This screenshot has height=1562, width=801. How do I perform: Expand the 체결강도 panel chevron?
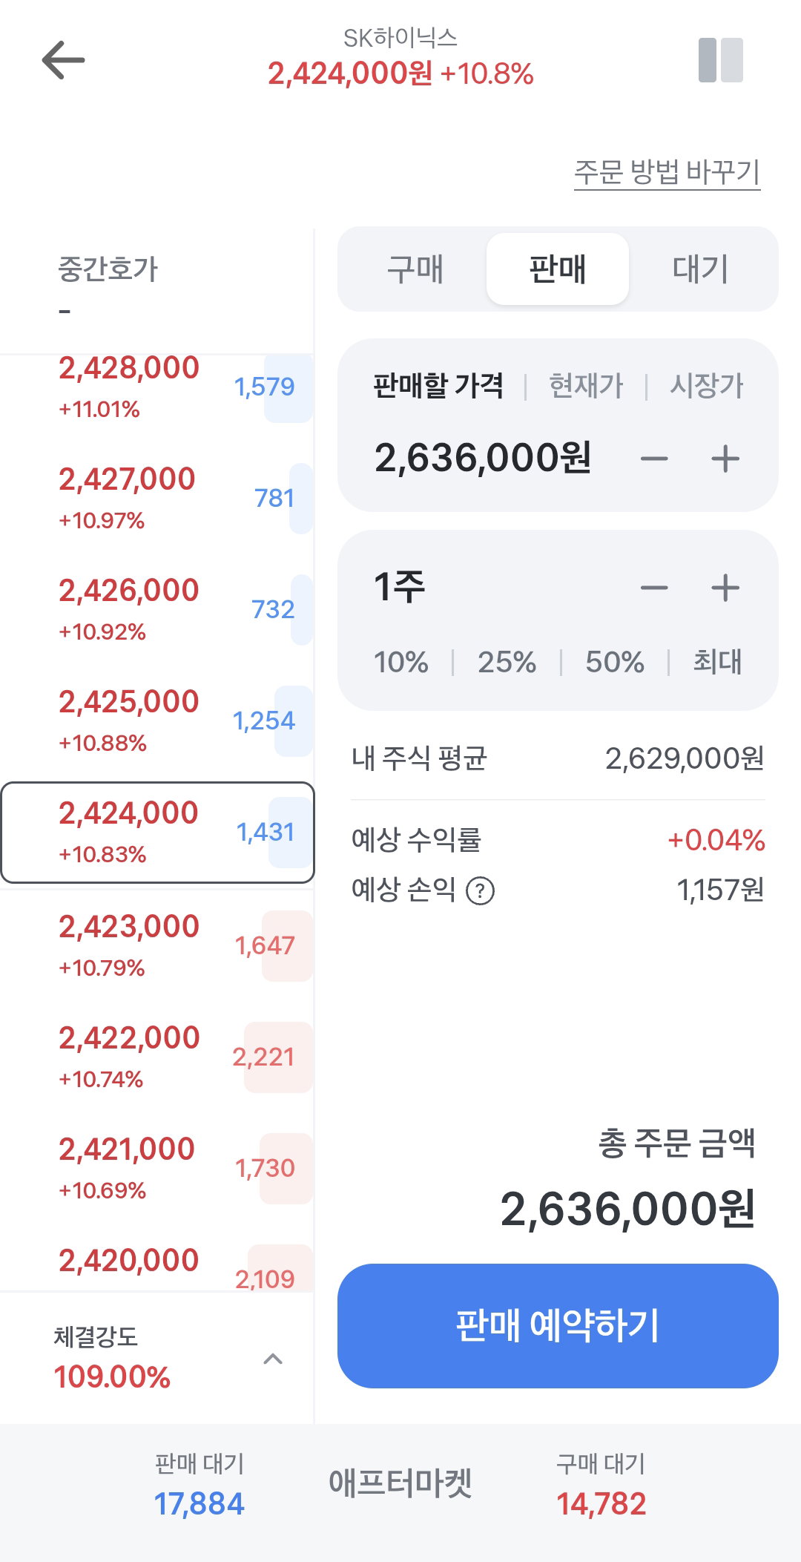tap(273, 1359)
